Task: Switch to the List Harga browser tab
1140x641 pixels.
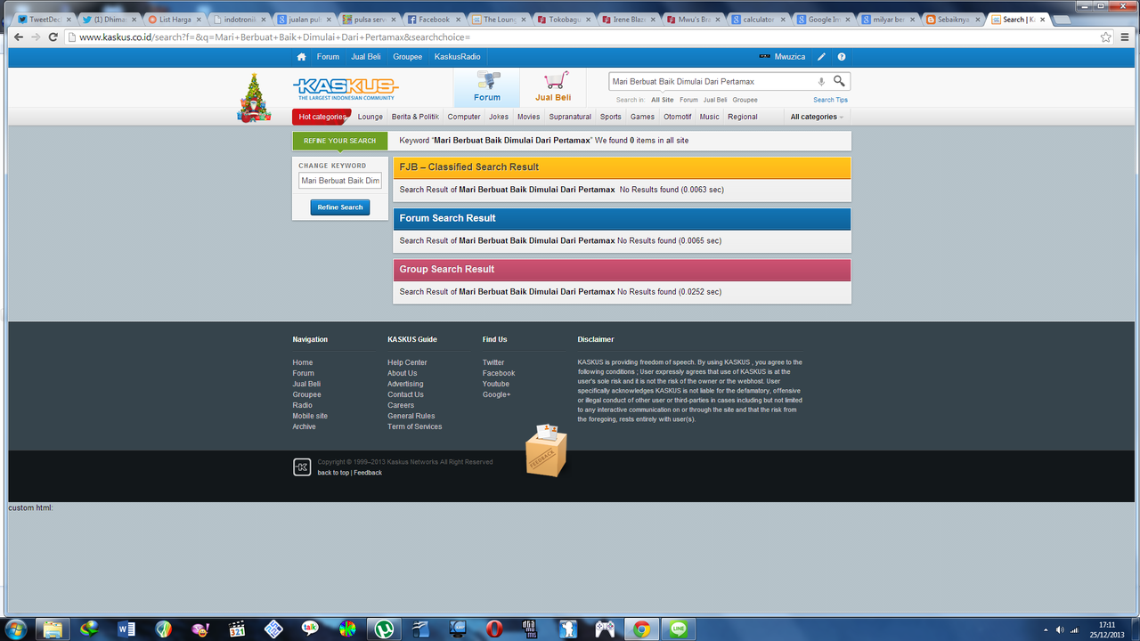Action: pyautogui.click(x=173, y=19)
